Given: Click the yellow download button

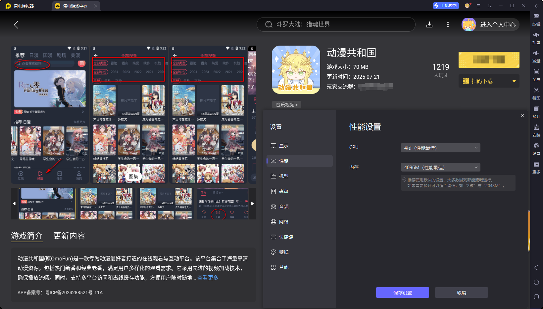Looking at the screenshot, I should point(489,60).
